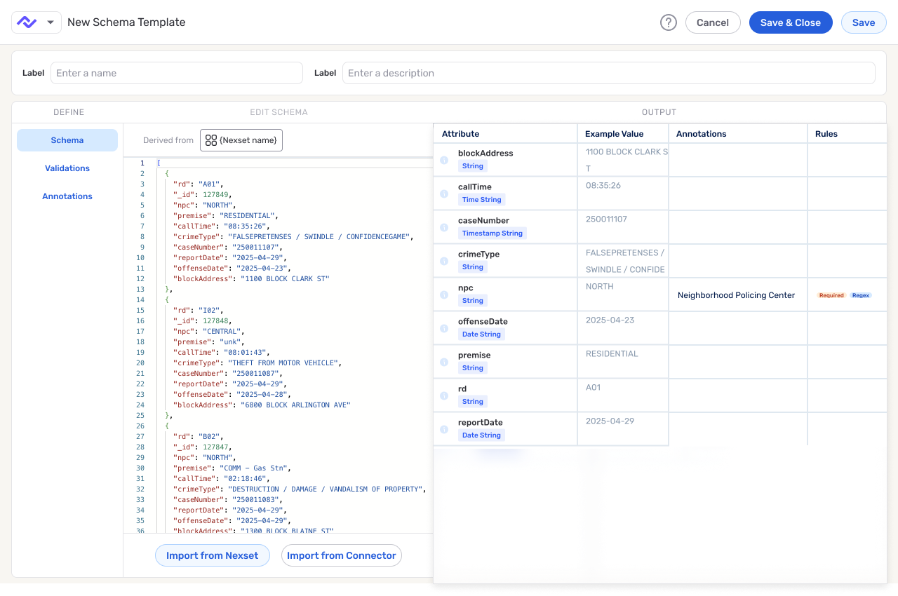Image resolution: width=898 pixels, height=596 pixels.
Task: Click the info icon for reportDate
Action: [444, 428]
